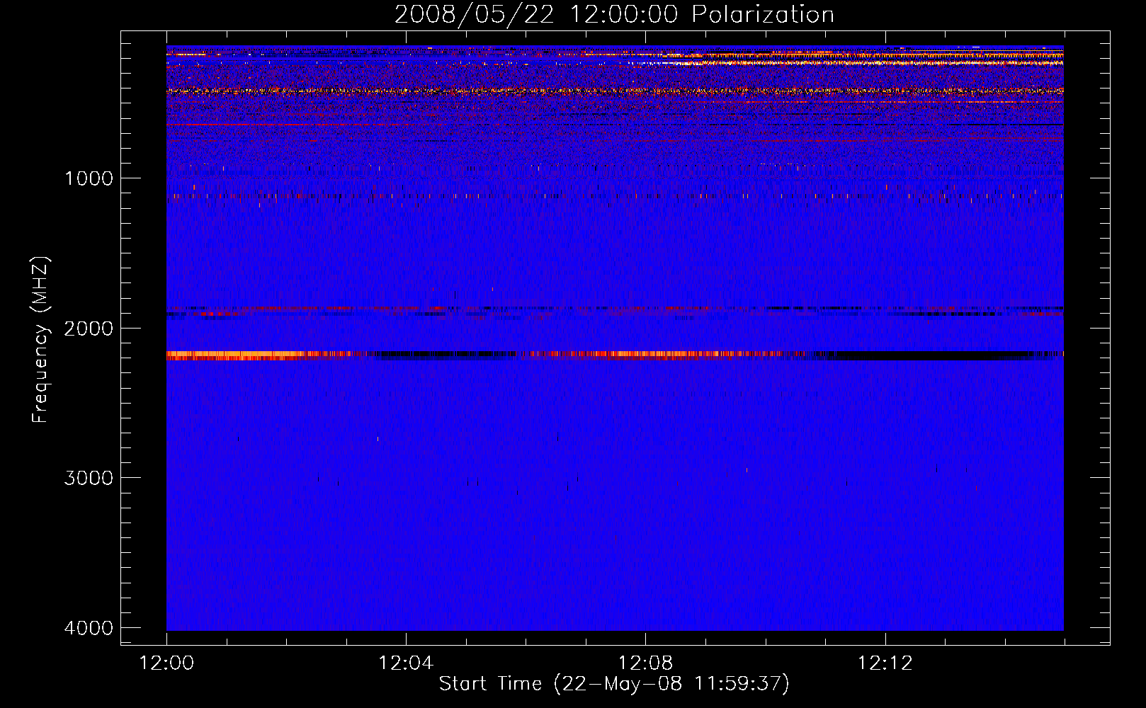Click the "12:08" time tick label
Image resolution: width=1146 pixels, height=708 pixels.
(645, 663)
